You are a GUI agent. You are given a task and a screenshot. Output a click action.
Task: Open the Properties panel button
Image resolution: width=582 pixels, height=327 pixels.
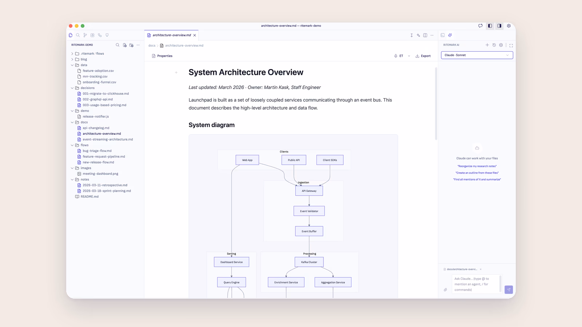162,56
